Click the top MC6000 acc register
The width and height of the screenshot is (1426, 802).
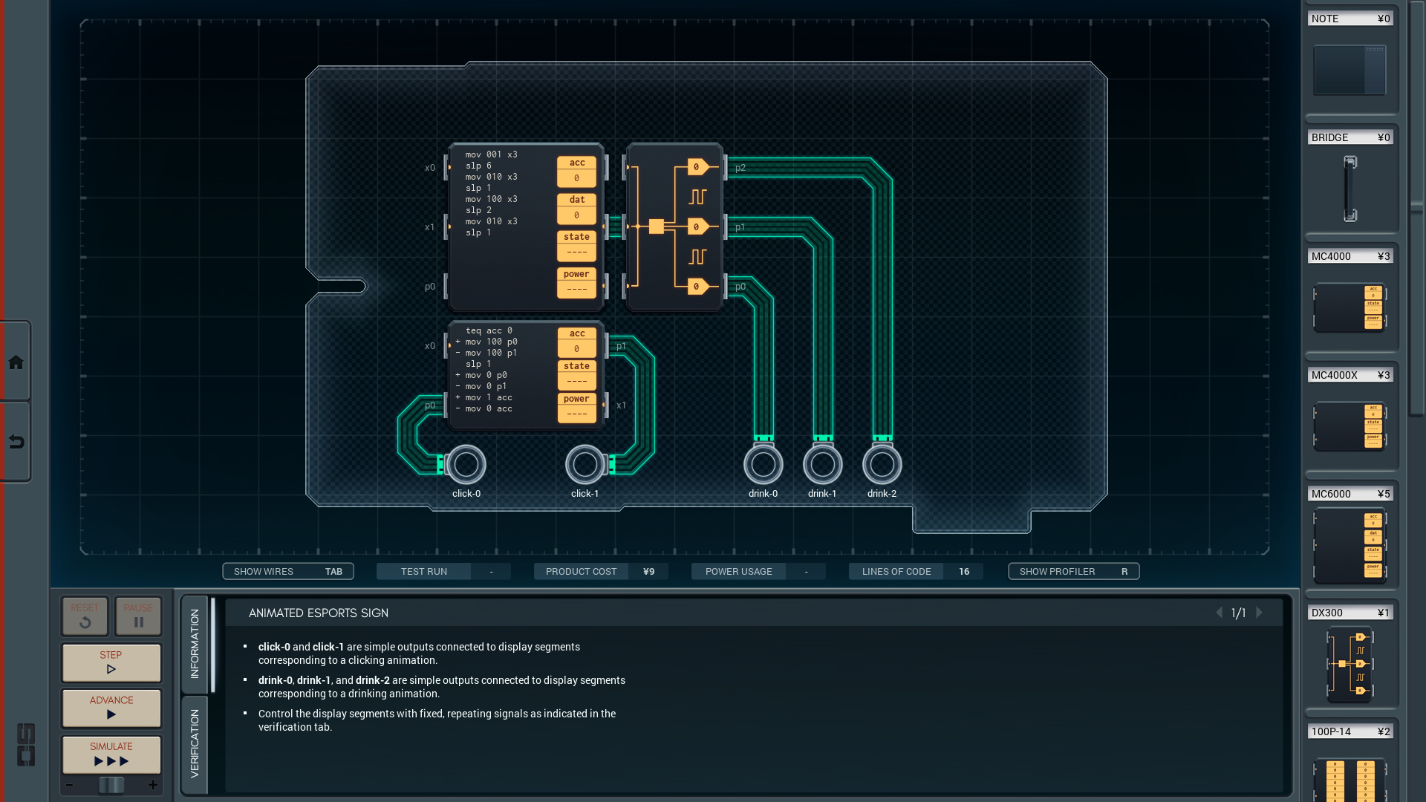[577, 171]
